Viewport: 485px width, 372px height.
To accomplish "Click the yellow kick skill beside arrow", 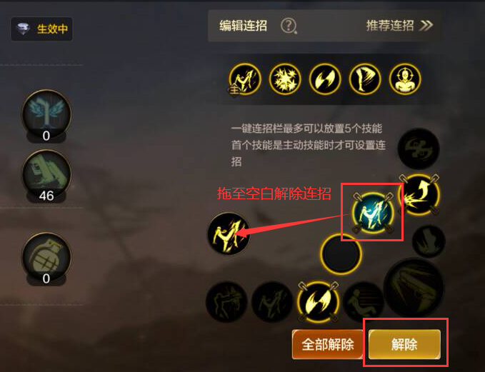I will [x=229, y=233].
